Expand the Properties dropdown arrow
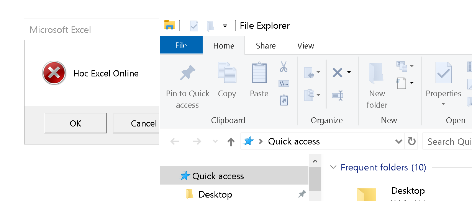This screenshot has height=201, width=472. point(443,104)
